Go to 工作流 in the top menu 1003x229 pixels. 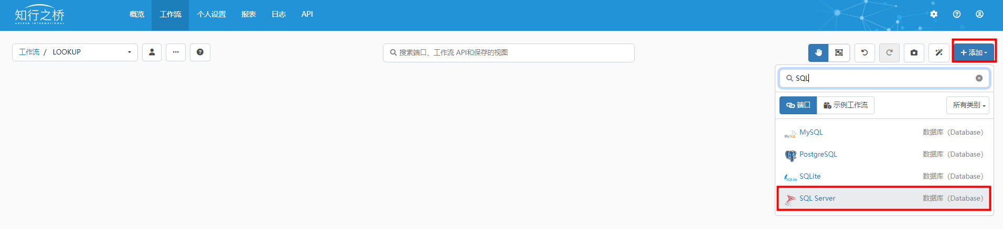(x=170, y=15)
